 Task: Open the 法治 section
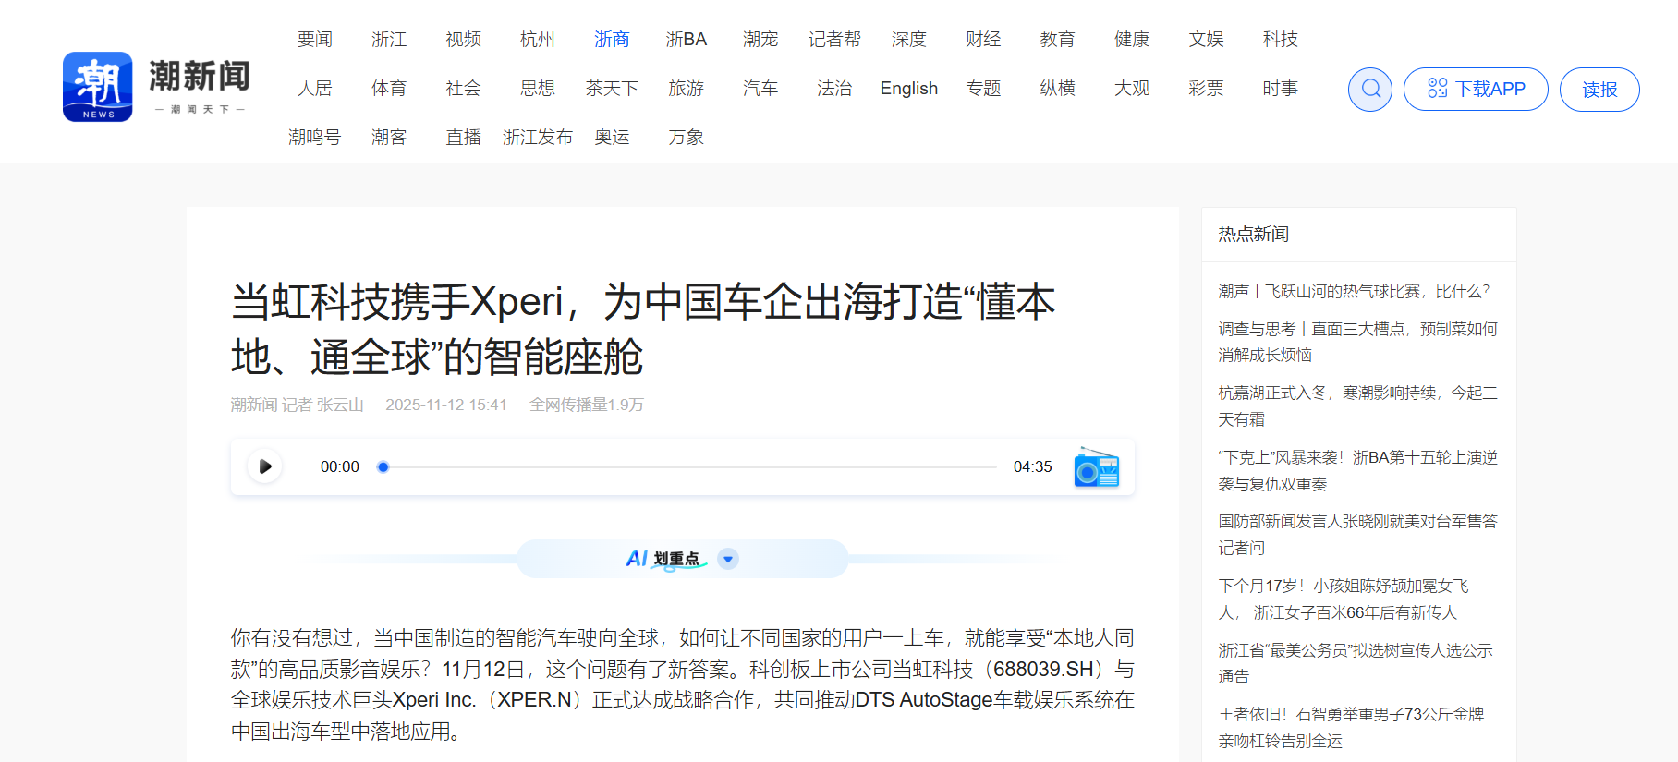[834, 89]
